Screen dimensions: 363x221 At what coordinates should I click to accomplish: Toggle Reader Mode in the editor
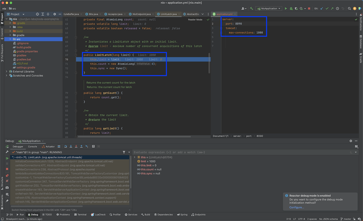click(x=195, y=19)
